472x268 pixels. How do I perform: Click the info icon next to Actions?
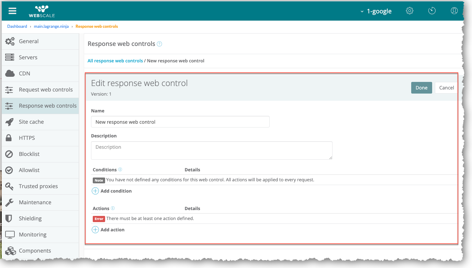tap(113, 208)
